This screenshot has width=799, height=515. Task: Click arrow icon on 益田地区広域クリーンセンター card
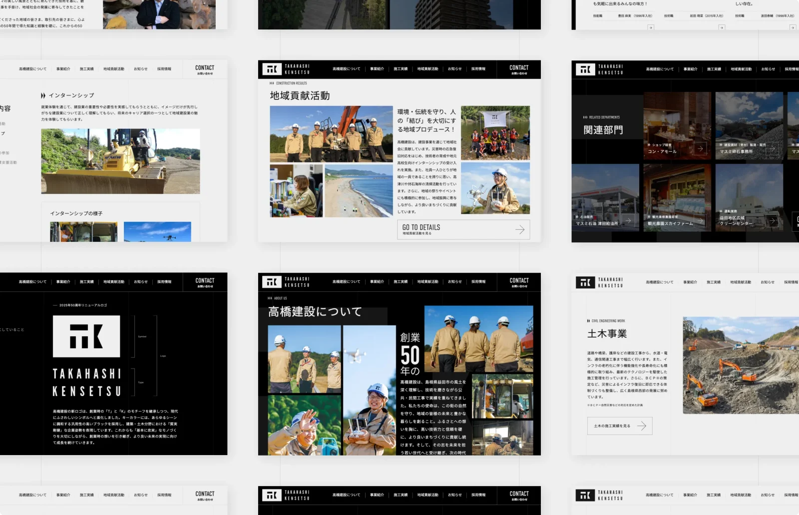point(772,220)
